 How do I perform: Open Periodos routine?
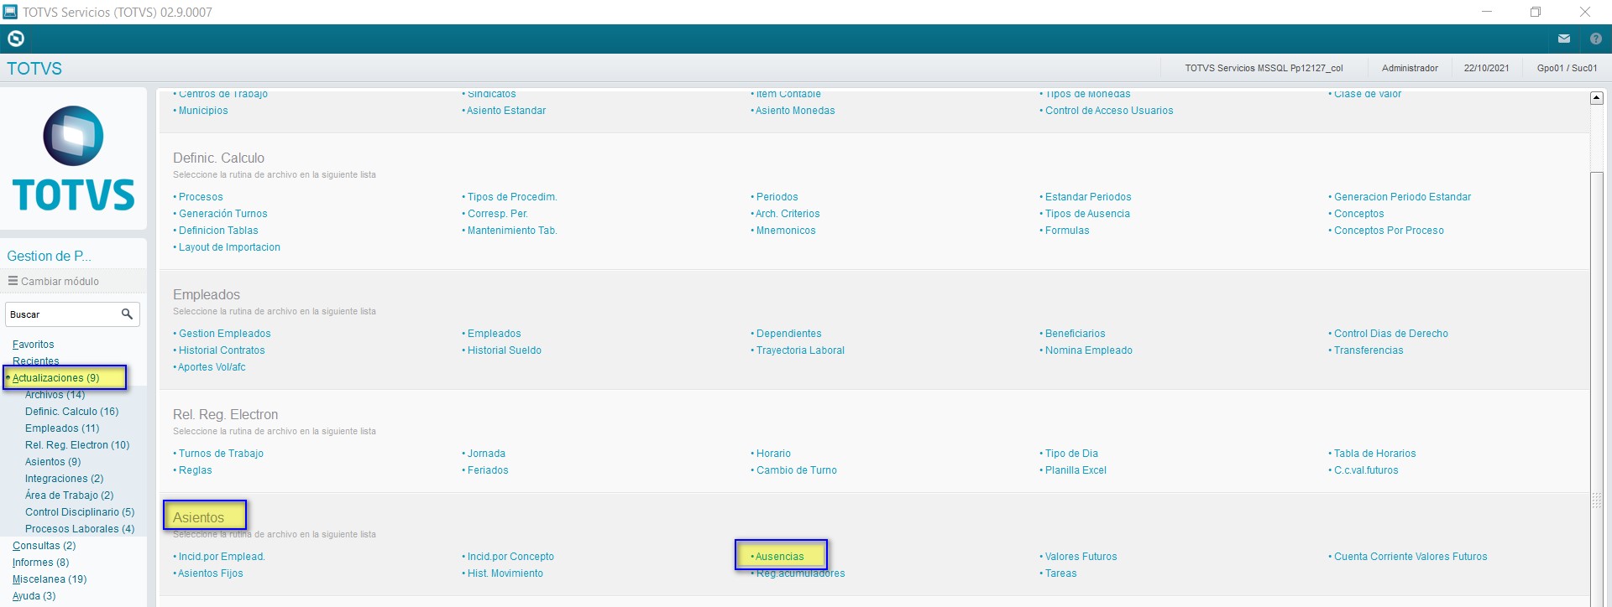click(777, 197)
